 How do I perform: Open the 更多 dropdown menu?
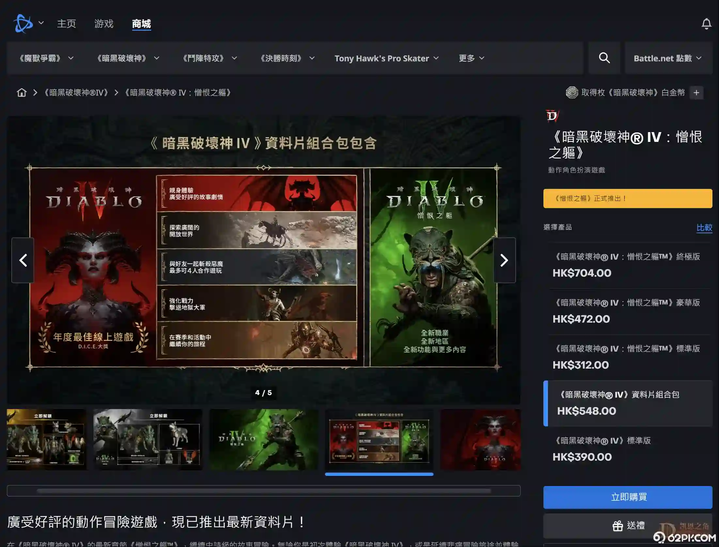471,58
